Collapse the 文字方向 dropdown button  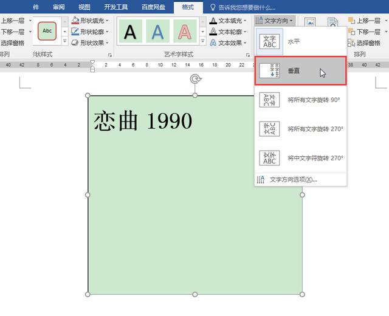[274, 21]
